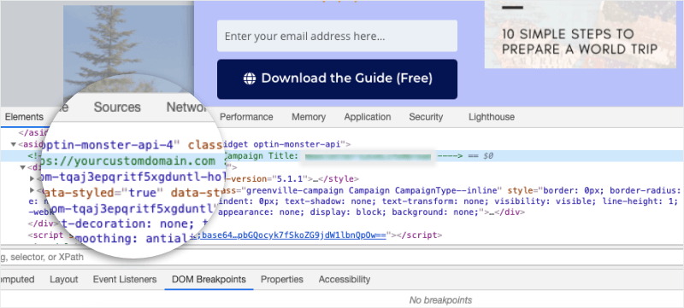Click the world trip guide cover image
The height and width of the screenshot is (308, 684).
tap(580, 34)
